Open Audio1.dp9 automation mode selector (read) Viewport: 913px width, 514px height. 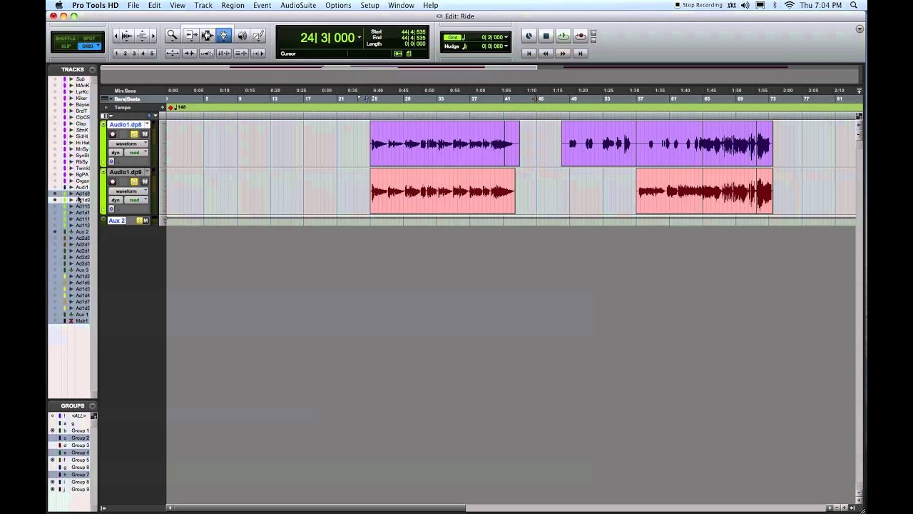(x=136, y=200)
